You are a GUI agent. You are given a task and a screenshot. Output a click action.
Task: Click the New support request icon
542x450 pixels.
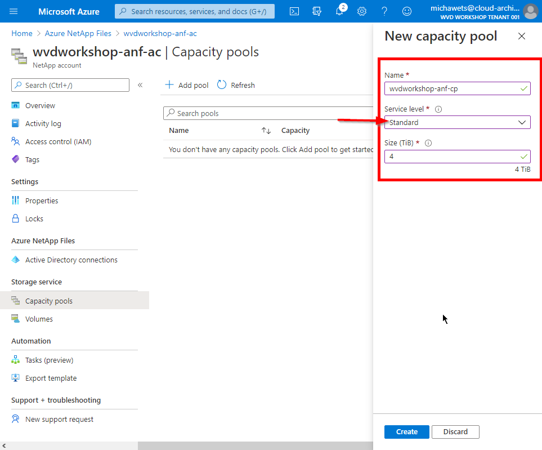[16, 419]
